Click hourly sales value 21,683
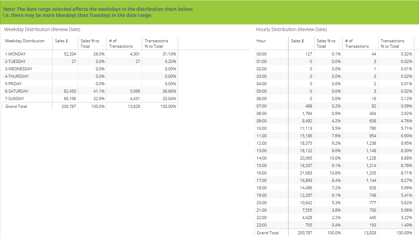 click(x=306, y=173)
